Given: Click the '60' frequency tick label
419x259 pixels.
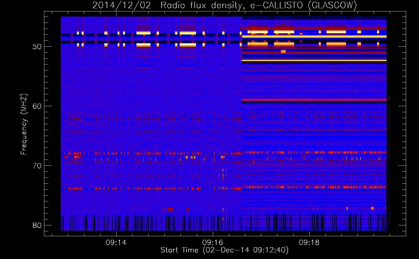Looking at the screenshot, I should click(x=37, y=106).
